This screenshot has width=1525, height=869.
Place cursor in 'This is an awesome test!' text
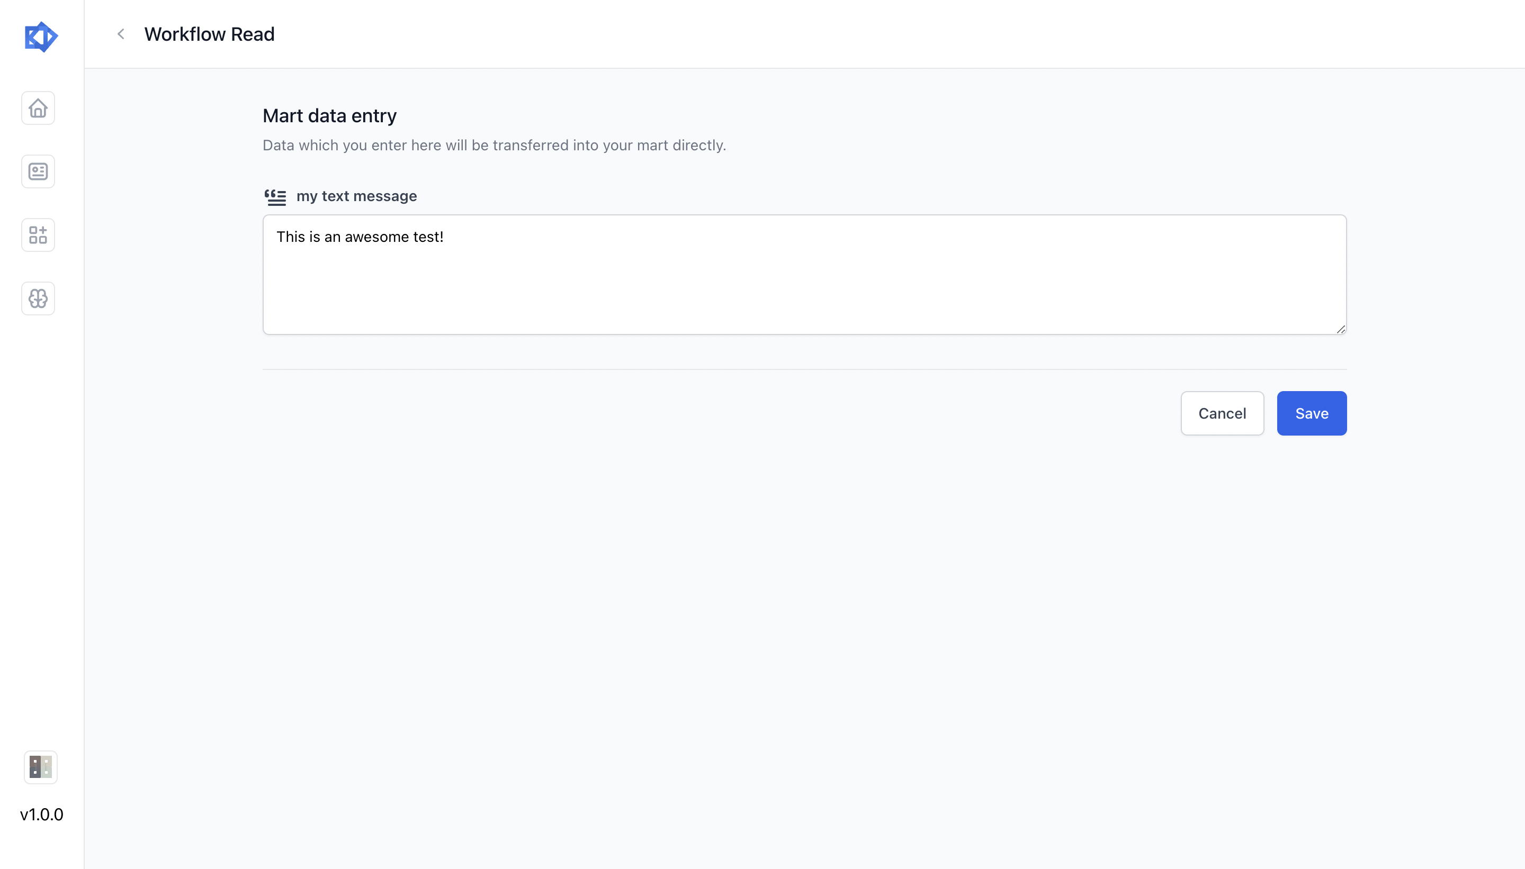click(x=360, y=237)
